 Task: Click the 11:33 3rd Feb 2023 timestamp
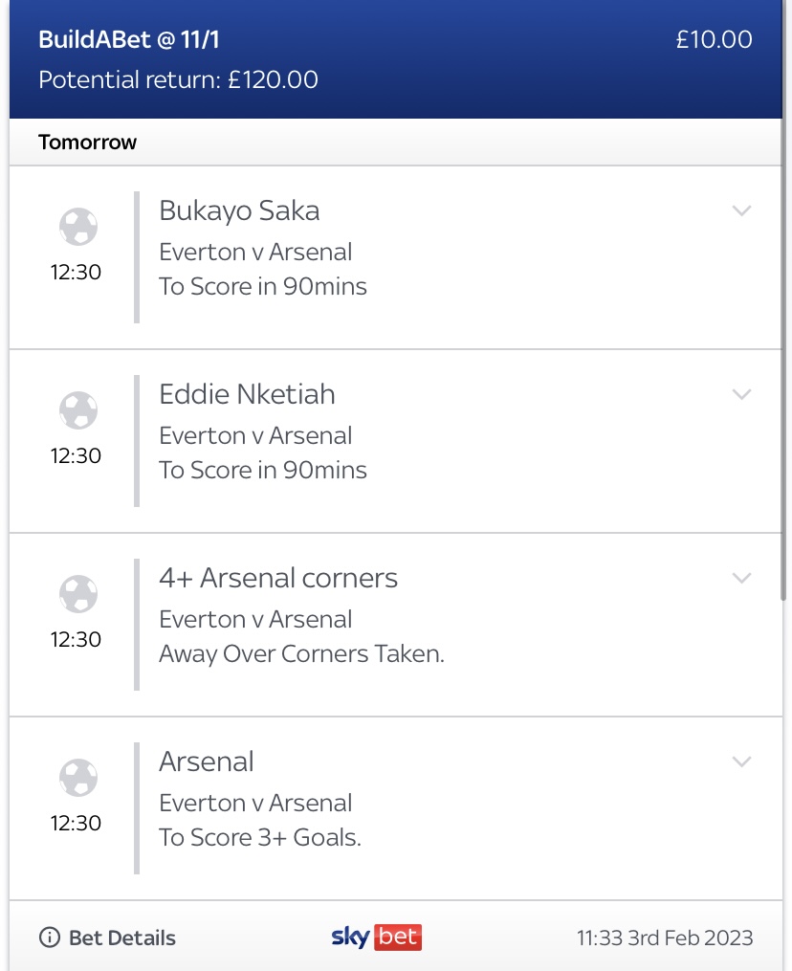[665, 938]
